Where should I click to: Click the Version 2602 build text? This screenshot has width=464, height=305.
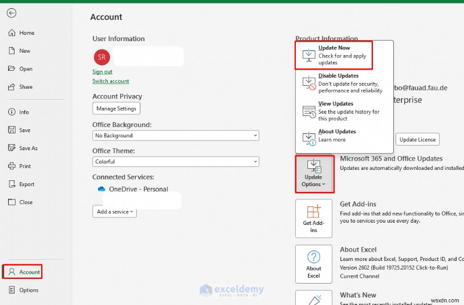pyautogui.click(x=394, y=267)
